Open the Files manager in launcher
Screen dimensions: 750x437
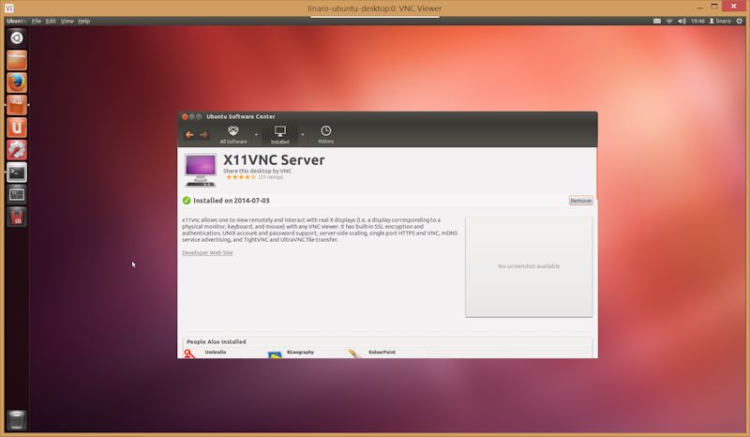point(17,60)
